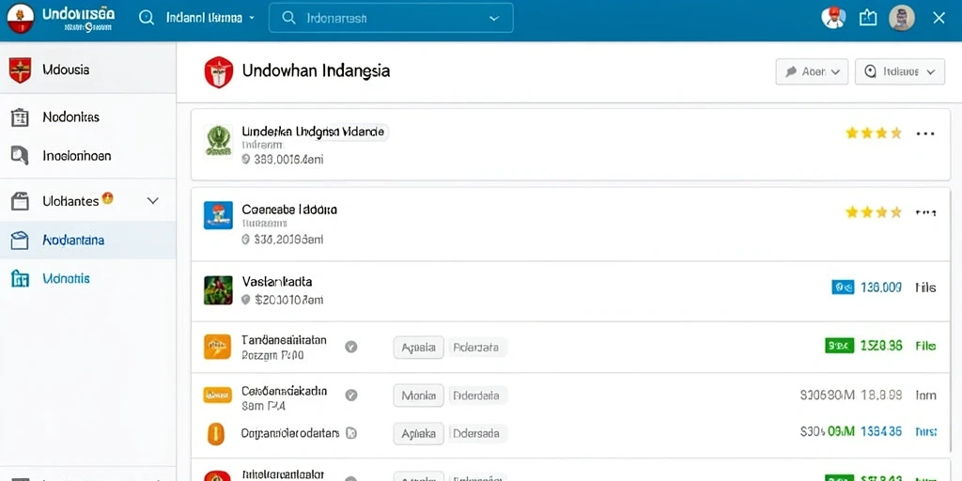Image resolution: width=962 pixels, height=481 pixels.
Task: Expand the Irdonaresn search box chevron
Action: [x=494, y=19]
